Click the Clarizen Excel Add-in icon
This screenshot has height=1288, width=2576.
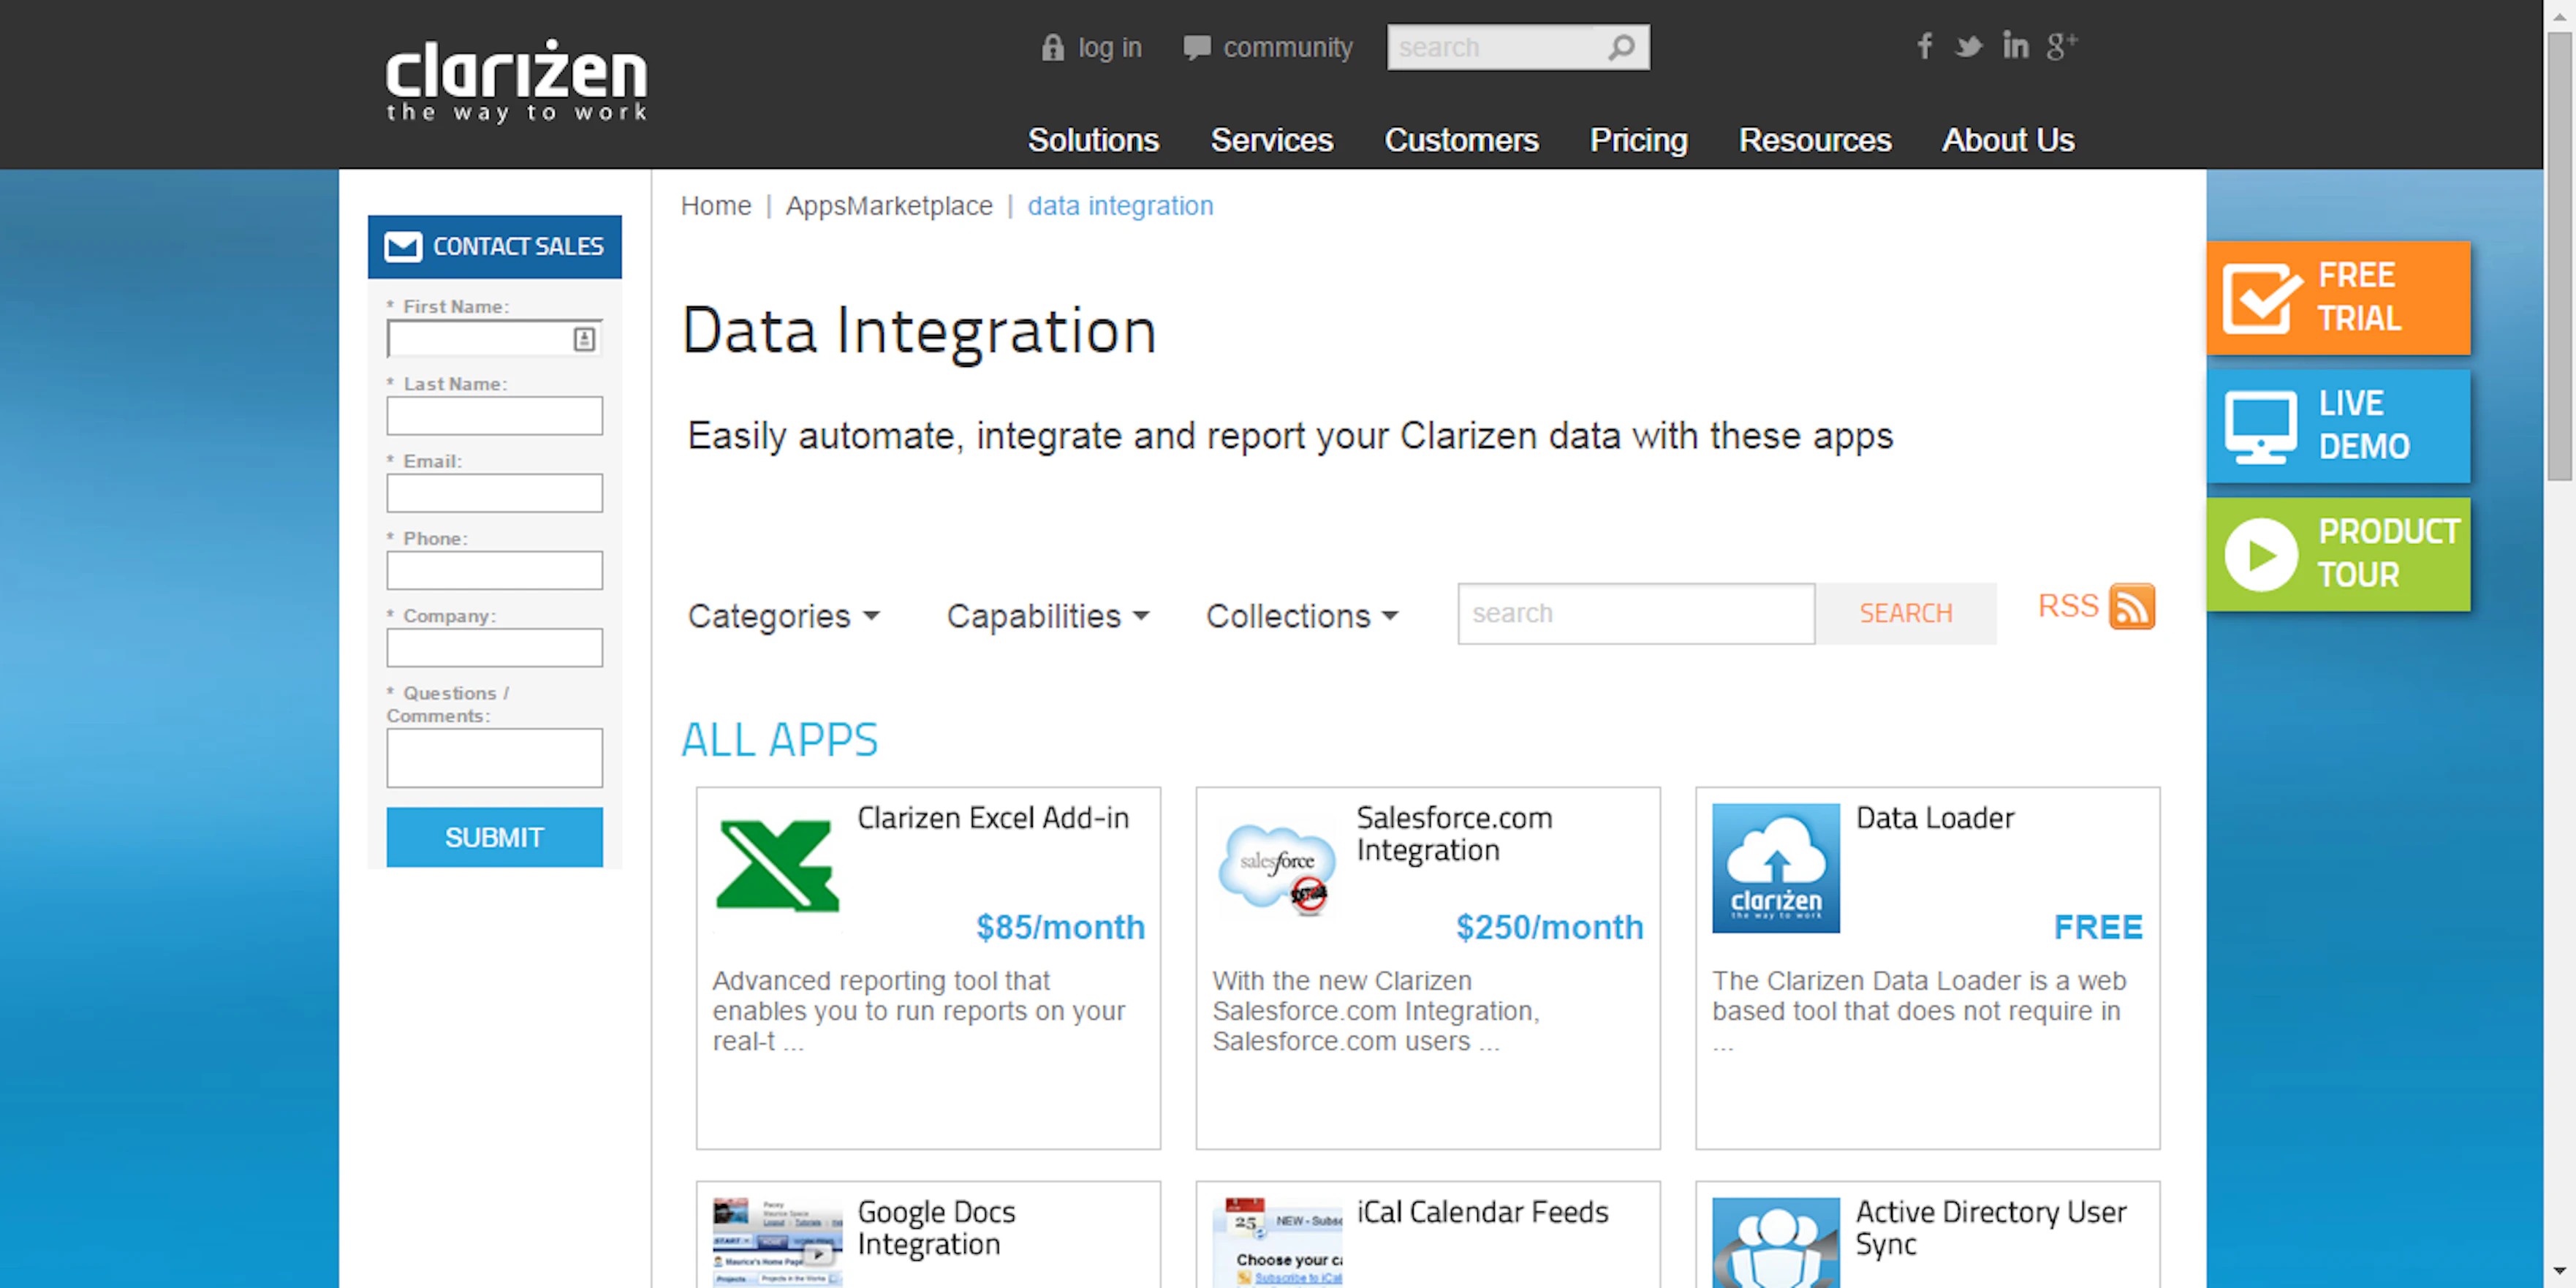click(778, 866)
